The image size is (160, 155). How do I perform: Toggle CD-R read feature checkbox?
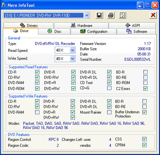pyautogui.click(x=37, y=72)
